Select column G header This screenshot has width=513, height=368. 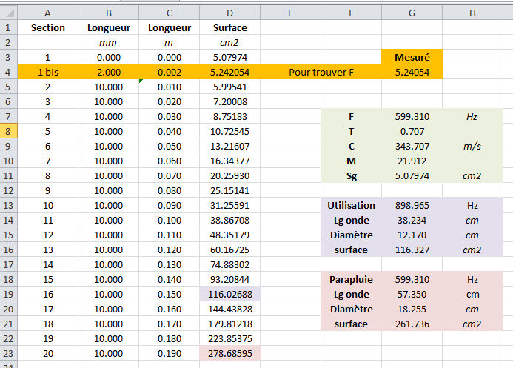(x=412, y=13)
